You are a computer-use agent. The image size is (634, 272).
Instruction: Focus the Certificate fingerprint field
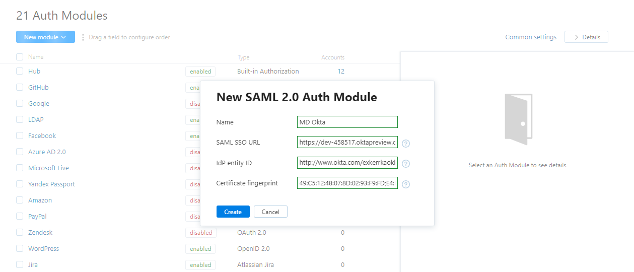[347, 183]
